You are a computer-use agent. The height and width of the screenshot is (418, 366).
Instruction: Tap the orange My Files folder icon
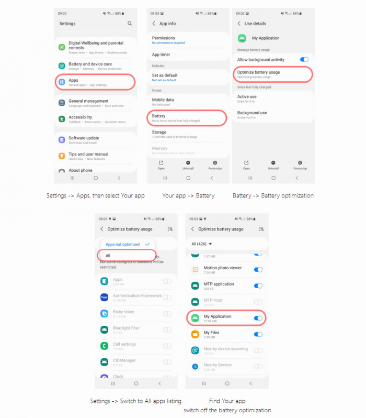pos(195,334)
